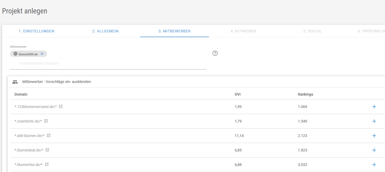Collapse the Mitbewerber Vorschläge panel

56,82
